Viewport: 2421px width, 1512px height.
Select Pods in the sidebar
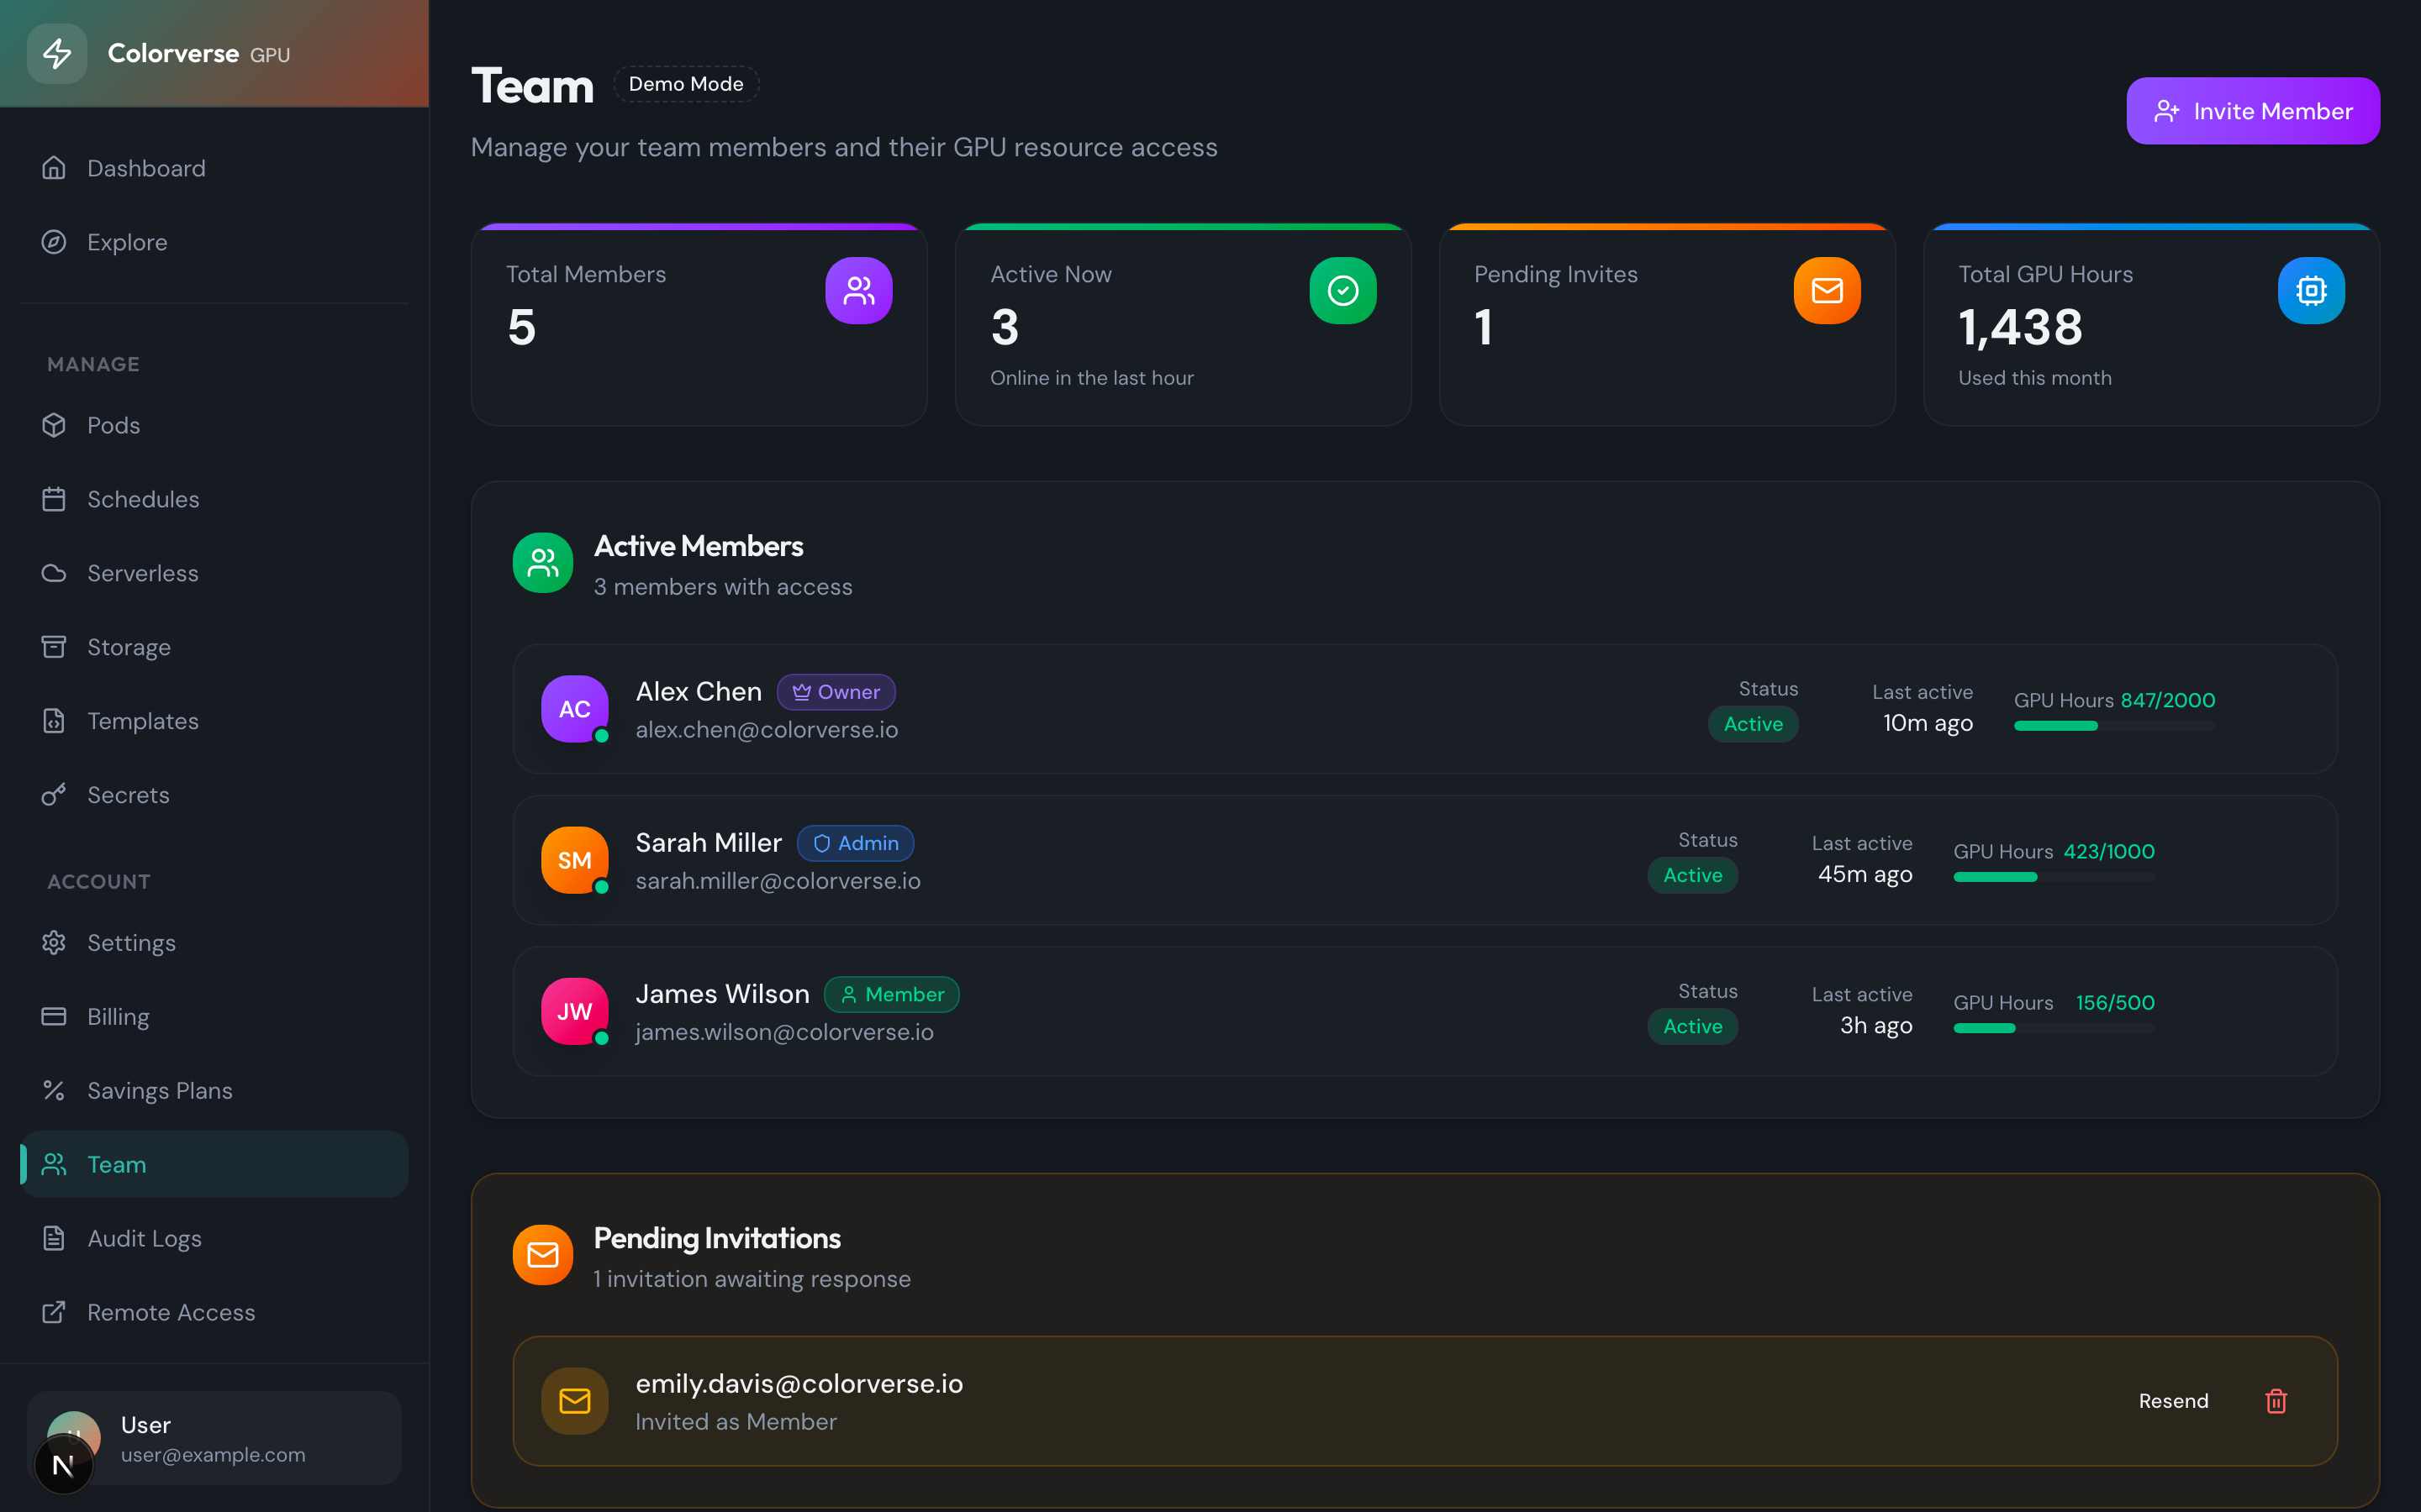tap(113, 424)
